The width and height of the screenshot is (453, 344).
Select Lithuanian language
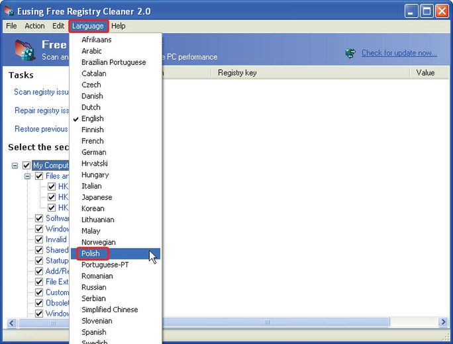tap(115, 220)
